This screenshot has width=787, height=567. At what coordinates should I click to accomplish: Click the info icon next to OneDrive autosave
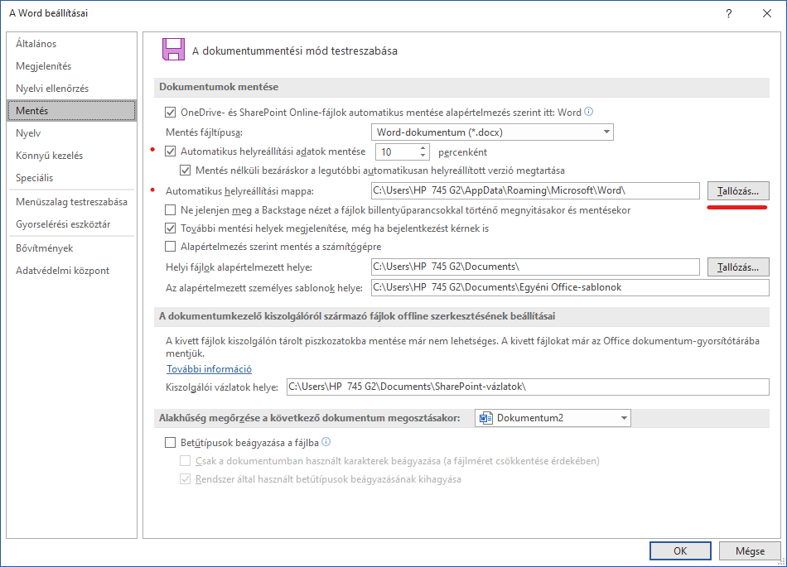click(589, 111)
